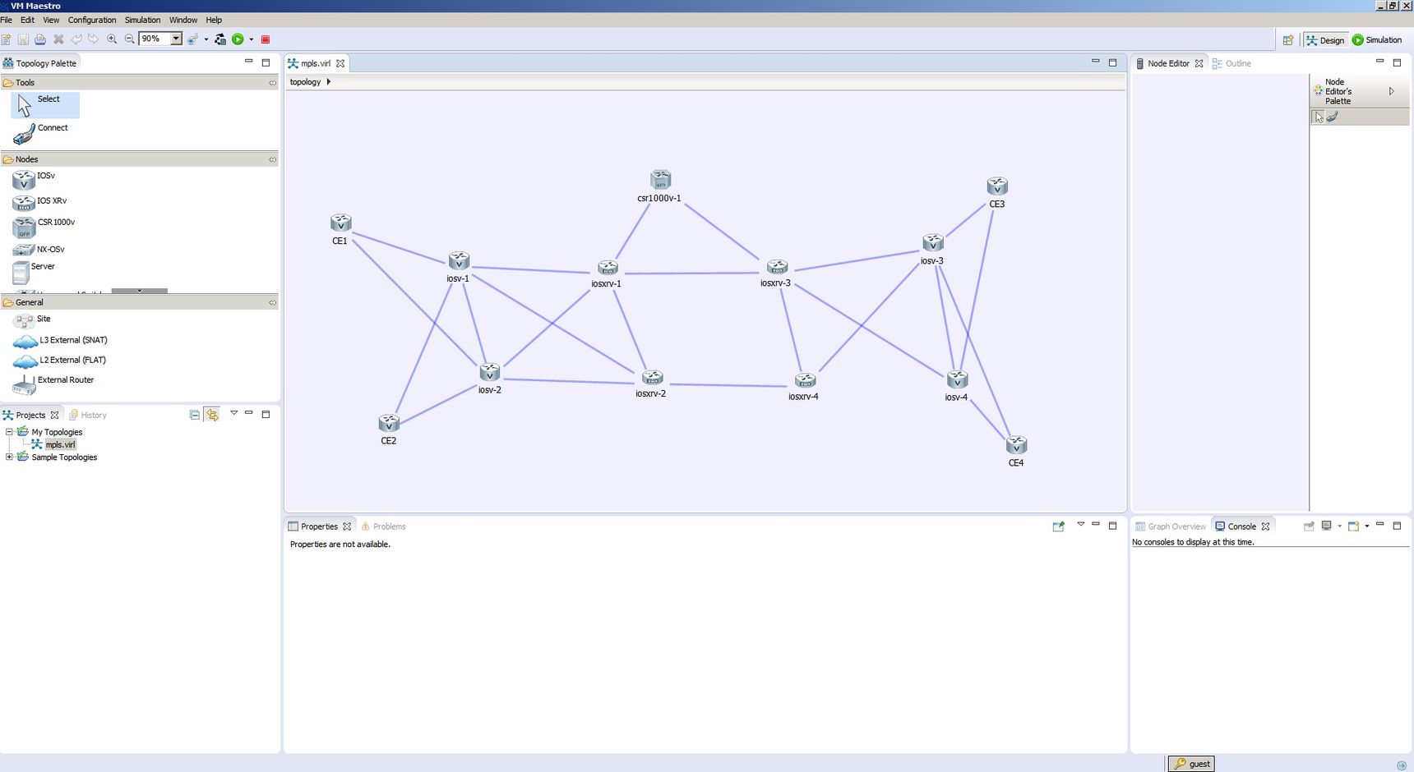Screen dimensions: 1414x772
Task: Open Projects panel view menu triangle
Action: point(233,413)
